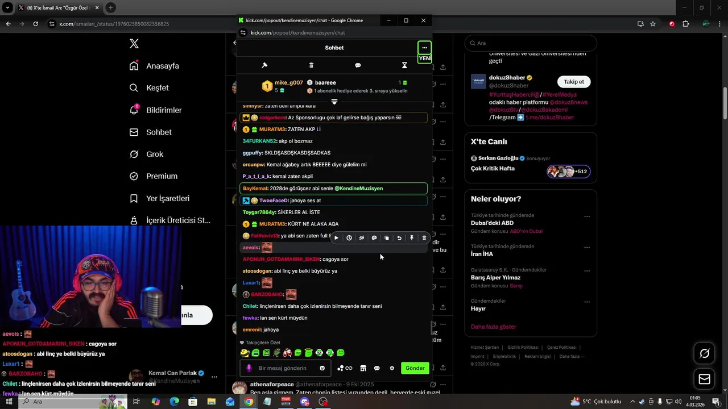Open the Grok floating button on X

click(x=705, y=354)
